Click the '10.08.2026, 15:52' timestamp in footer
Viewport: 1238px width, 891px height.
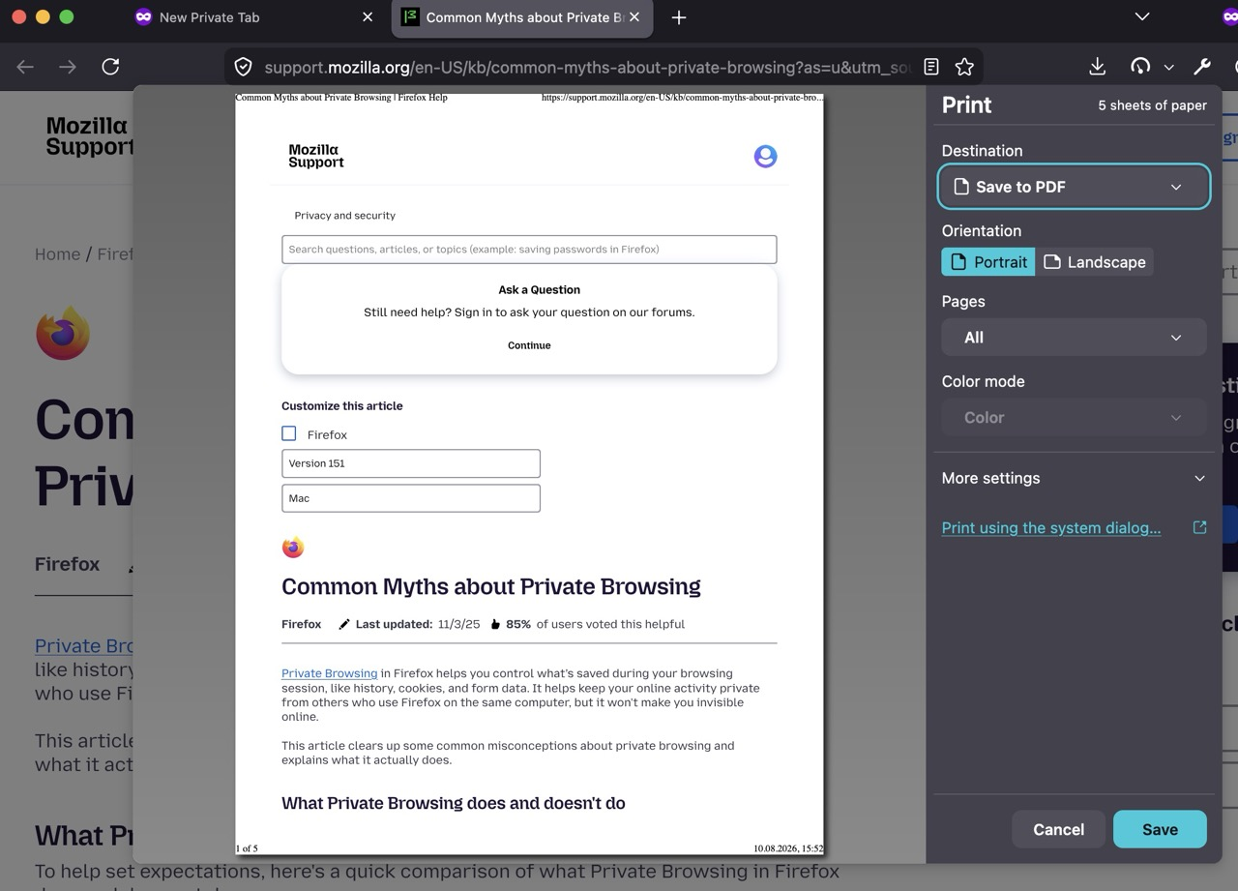(x=788, y=848)
